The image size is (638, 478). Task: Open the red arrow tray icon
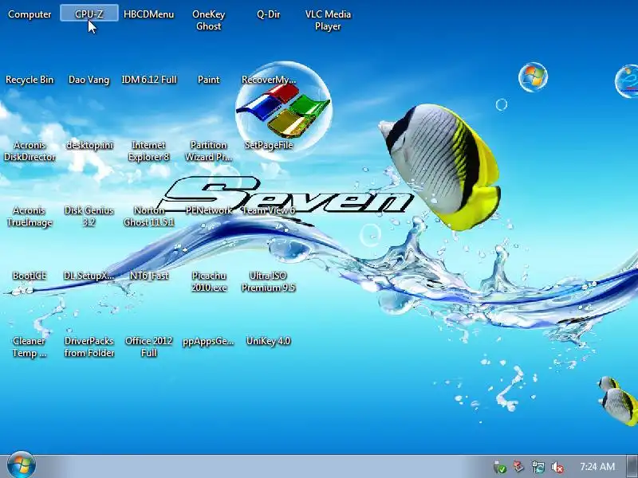(518, 467)
